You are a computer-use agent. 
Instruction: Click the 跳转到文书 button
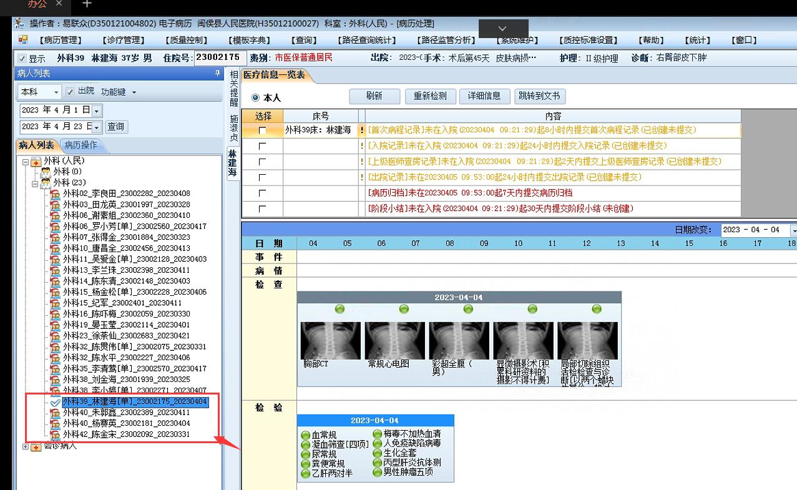540,96
